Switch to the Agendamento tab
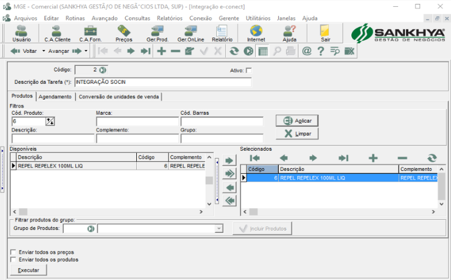This screenshot has height=280, width=451. (x=55, y=97)
